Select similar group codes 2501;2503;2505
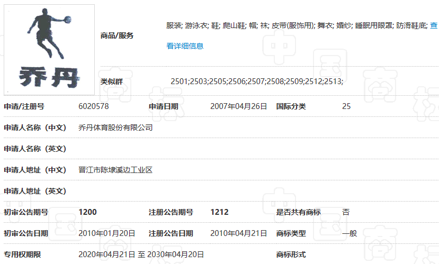This screenshot has height=264, width=439. [x=256, y=81]
